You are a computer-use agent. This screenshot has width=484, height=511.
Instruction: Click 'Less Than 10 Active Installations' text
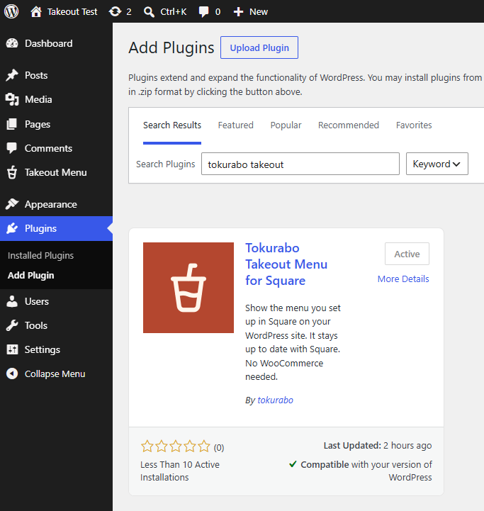(180, 471)
